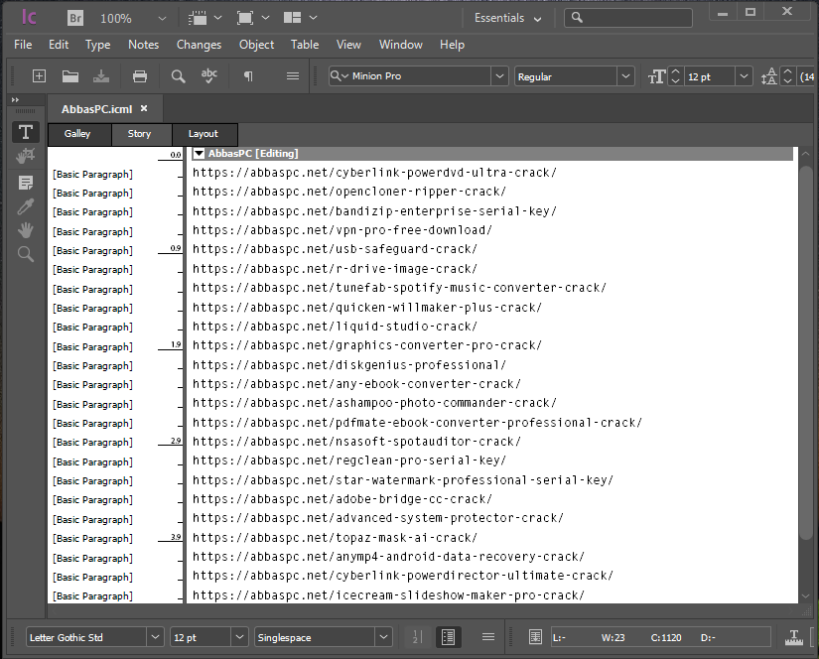Viewport: 819px width, 659px height.
Task: Select the Type tool in the toolbox
Action: pyautogui.click(x=26, y=132)
